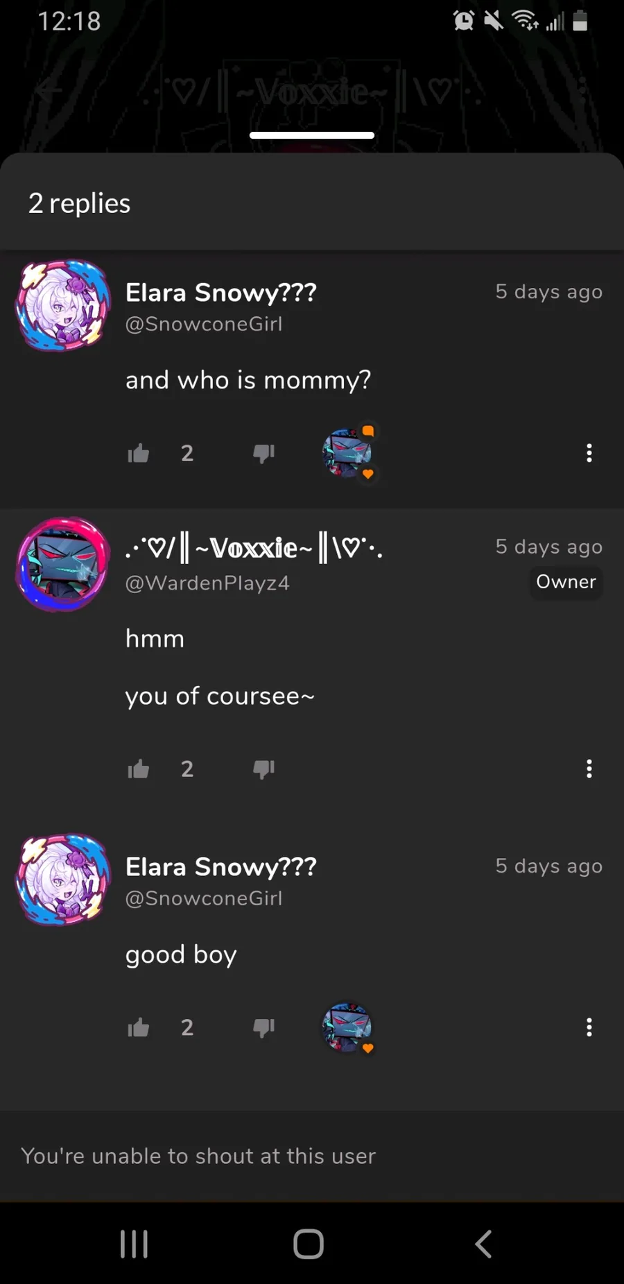Like the "good boy" reply
Screen dimensions: 624x1284
click(x=139, y=1027)
